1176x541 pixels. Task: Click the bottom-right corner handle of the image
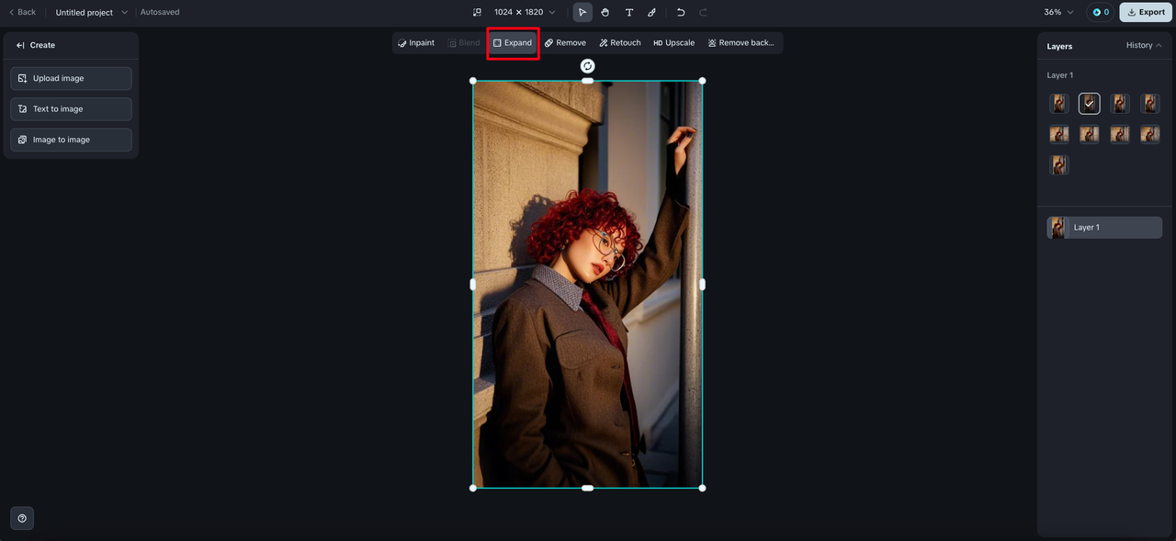tap(703, 488)
